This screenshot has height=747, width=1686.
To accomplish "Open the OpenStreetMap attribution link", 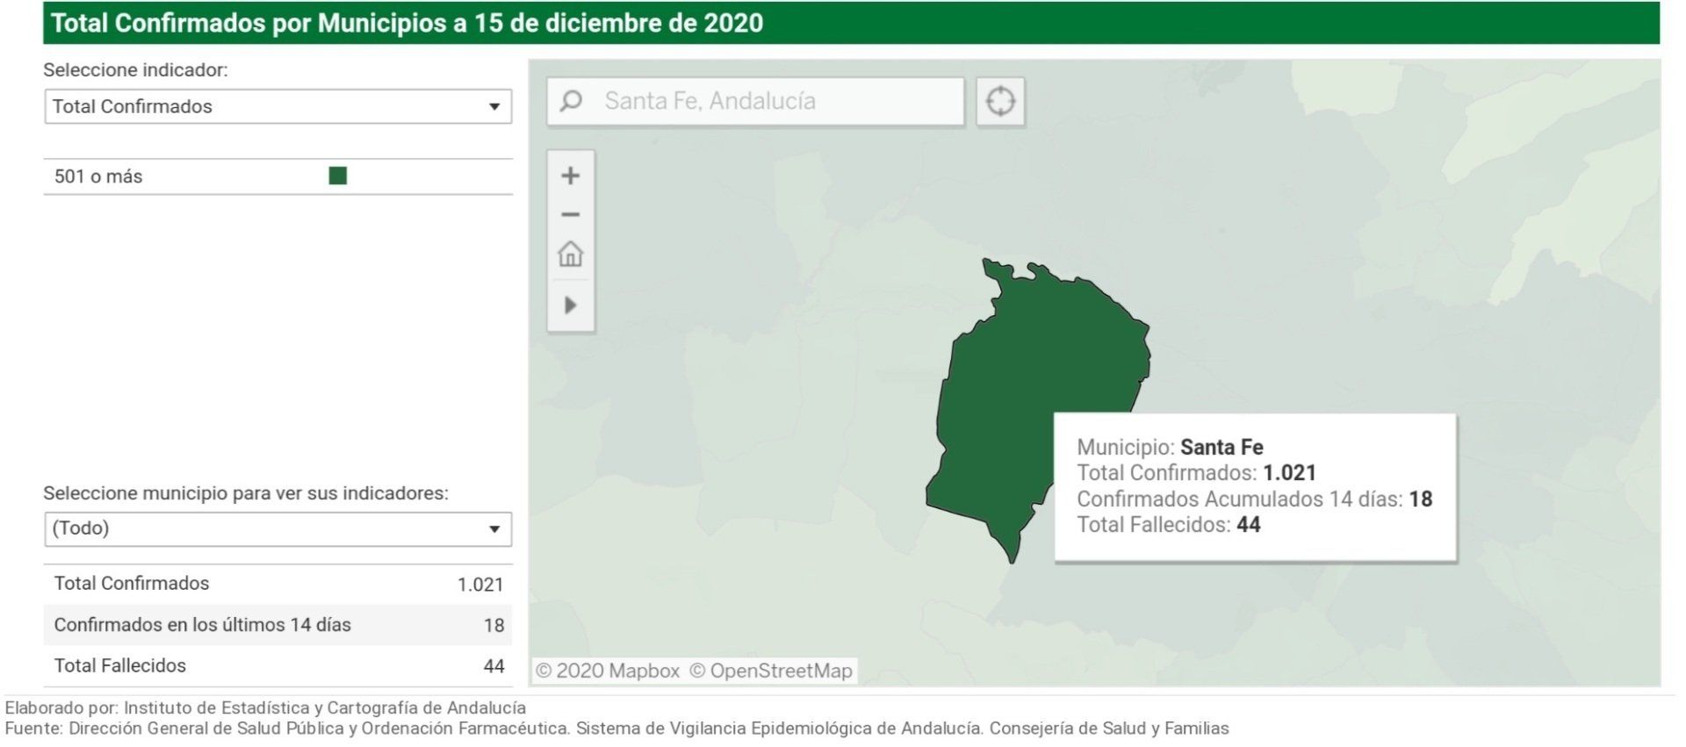I will [x=771, y=672].
